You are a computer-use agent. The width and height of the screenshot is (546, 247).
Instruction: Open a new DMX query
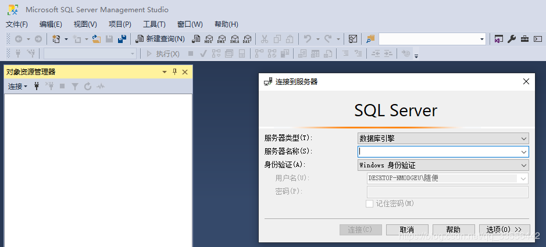222,39
